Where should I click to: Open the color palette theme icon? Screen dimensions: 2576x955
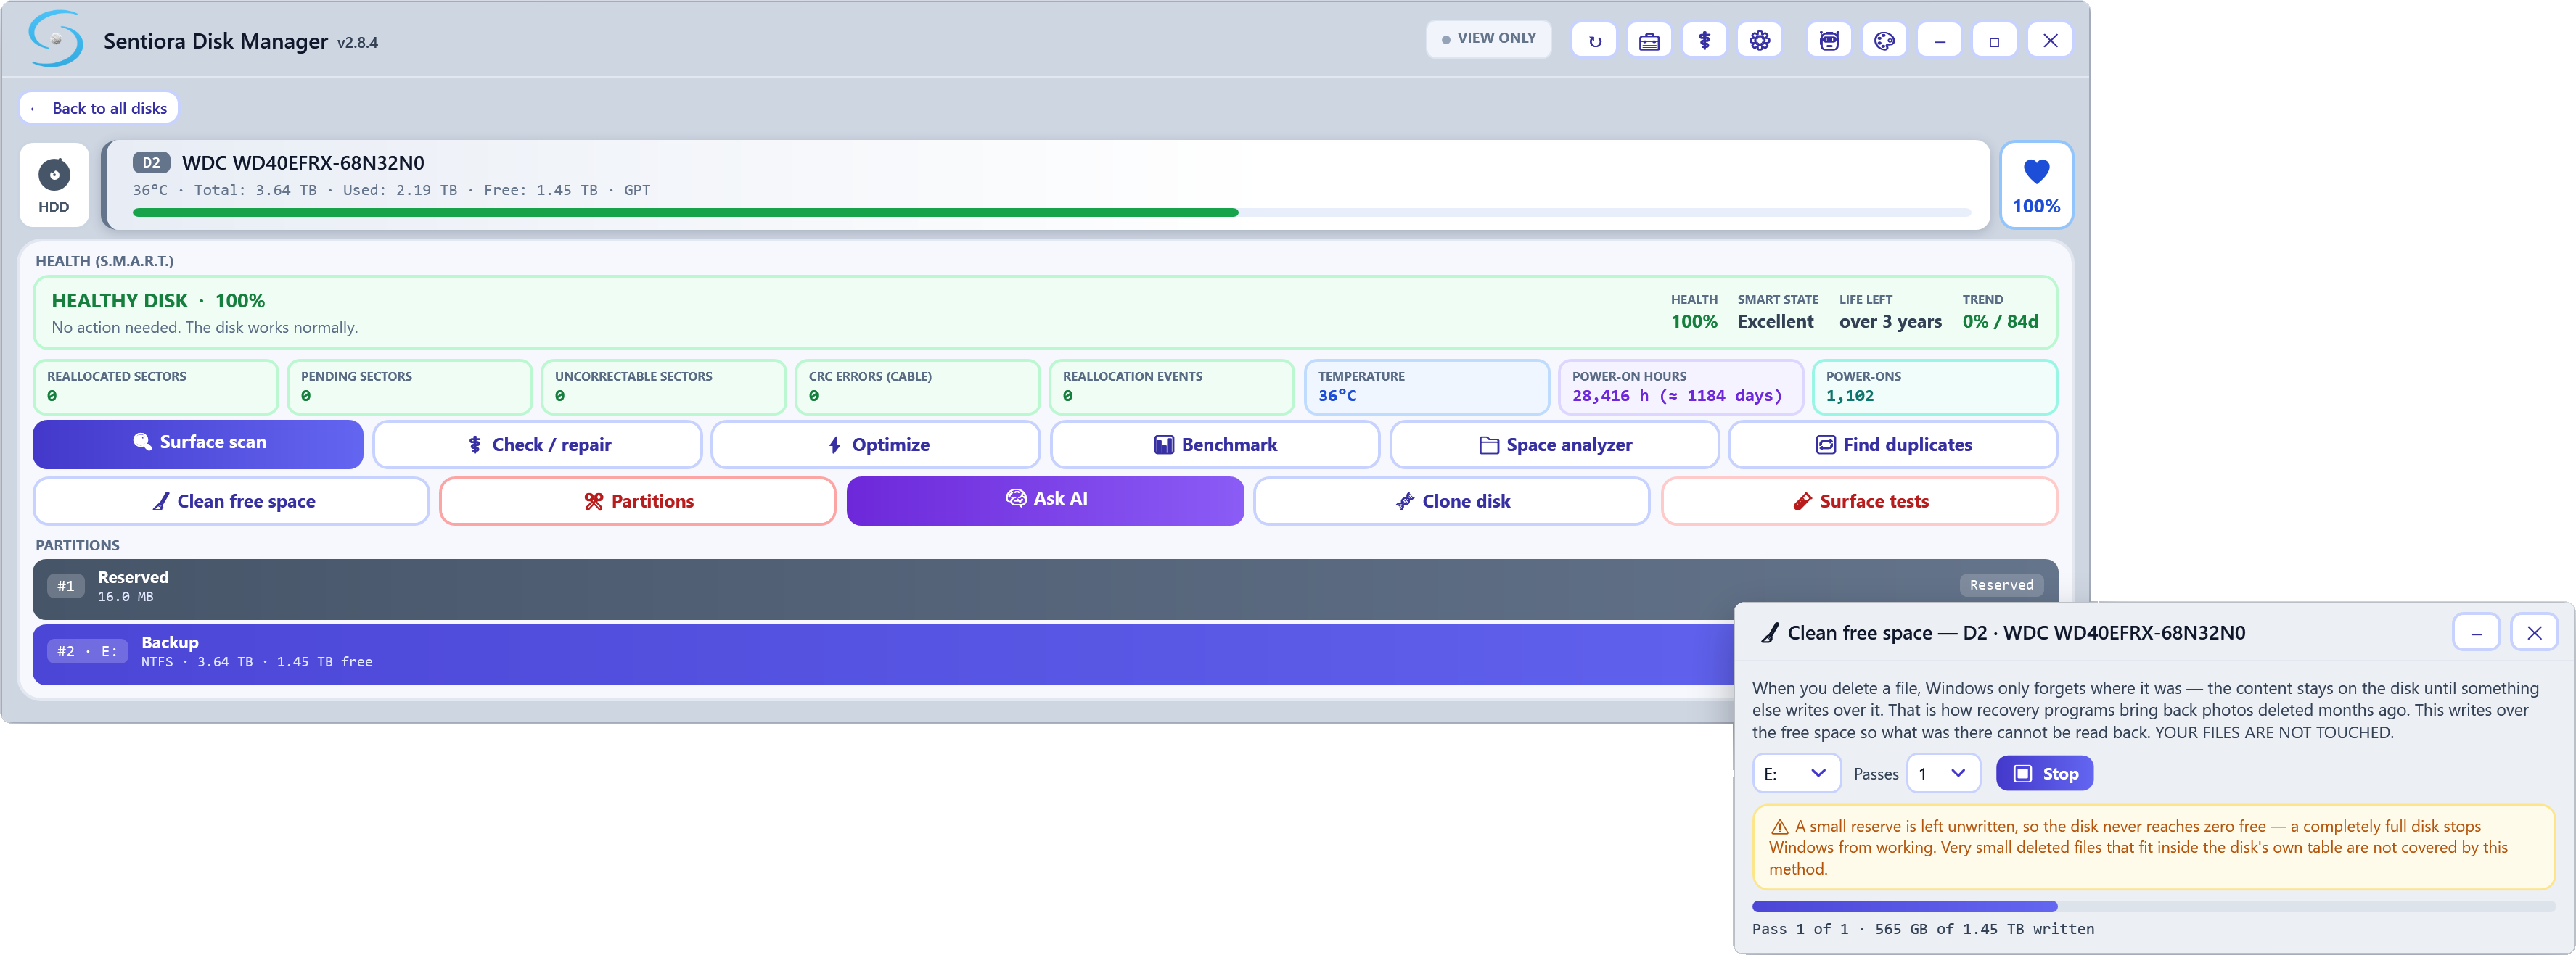pos(1884,41)
